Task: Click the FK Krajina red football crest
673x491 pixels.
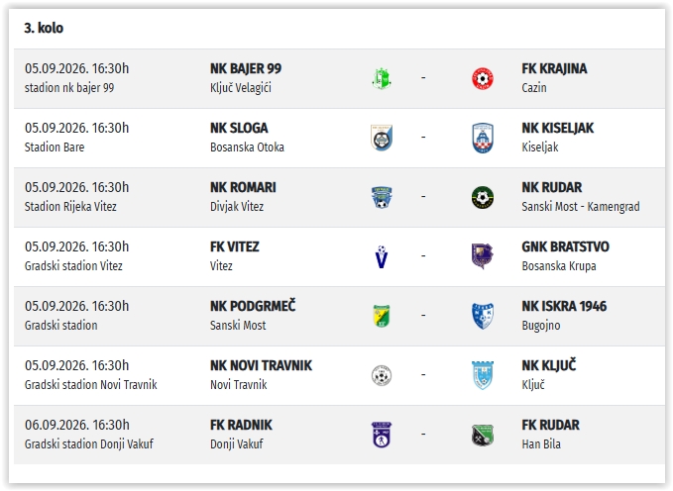Action: point(483,78)
